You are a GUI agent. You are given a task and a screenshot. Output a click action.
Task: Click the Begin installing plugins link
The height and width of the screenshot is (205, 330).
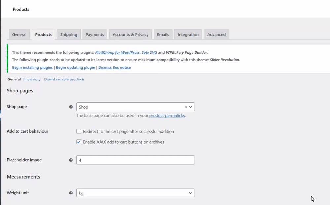click(x=32, y=67)
